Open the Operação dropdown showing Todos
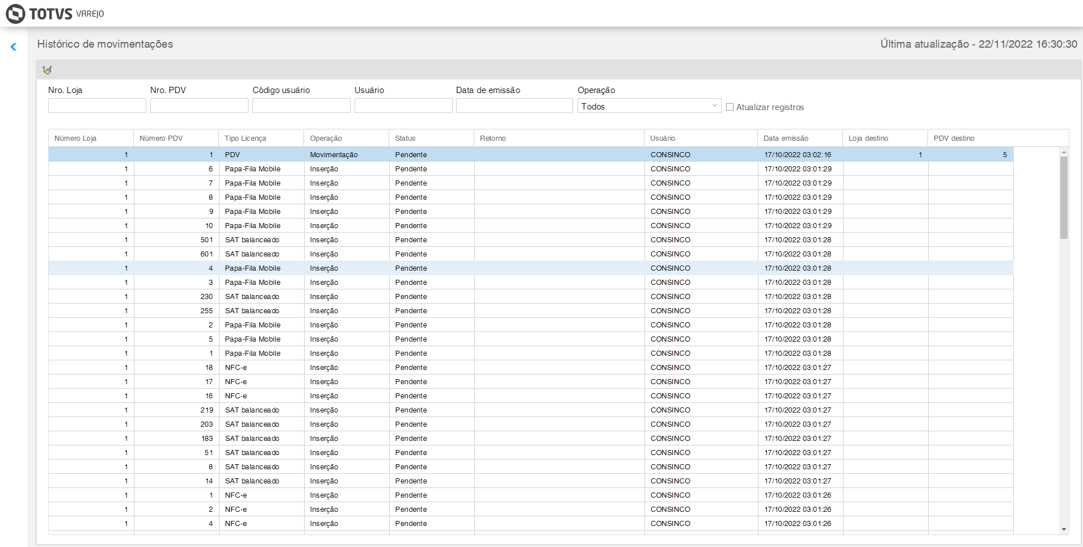 650,106
